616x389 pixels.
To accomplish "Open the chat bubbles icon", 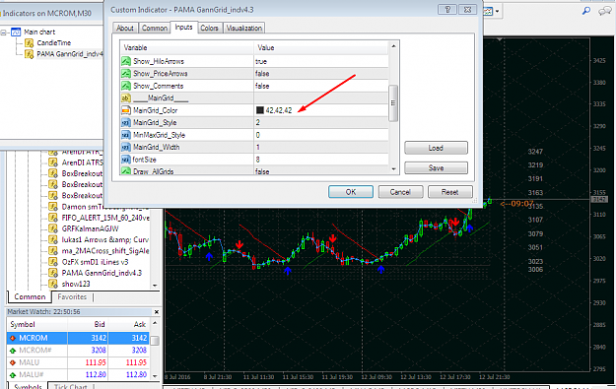I will pyautogui.click(x=604, y=11).
